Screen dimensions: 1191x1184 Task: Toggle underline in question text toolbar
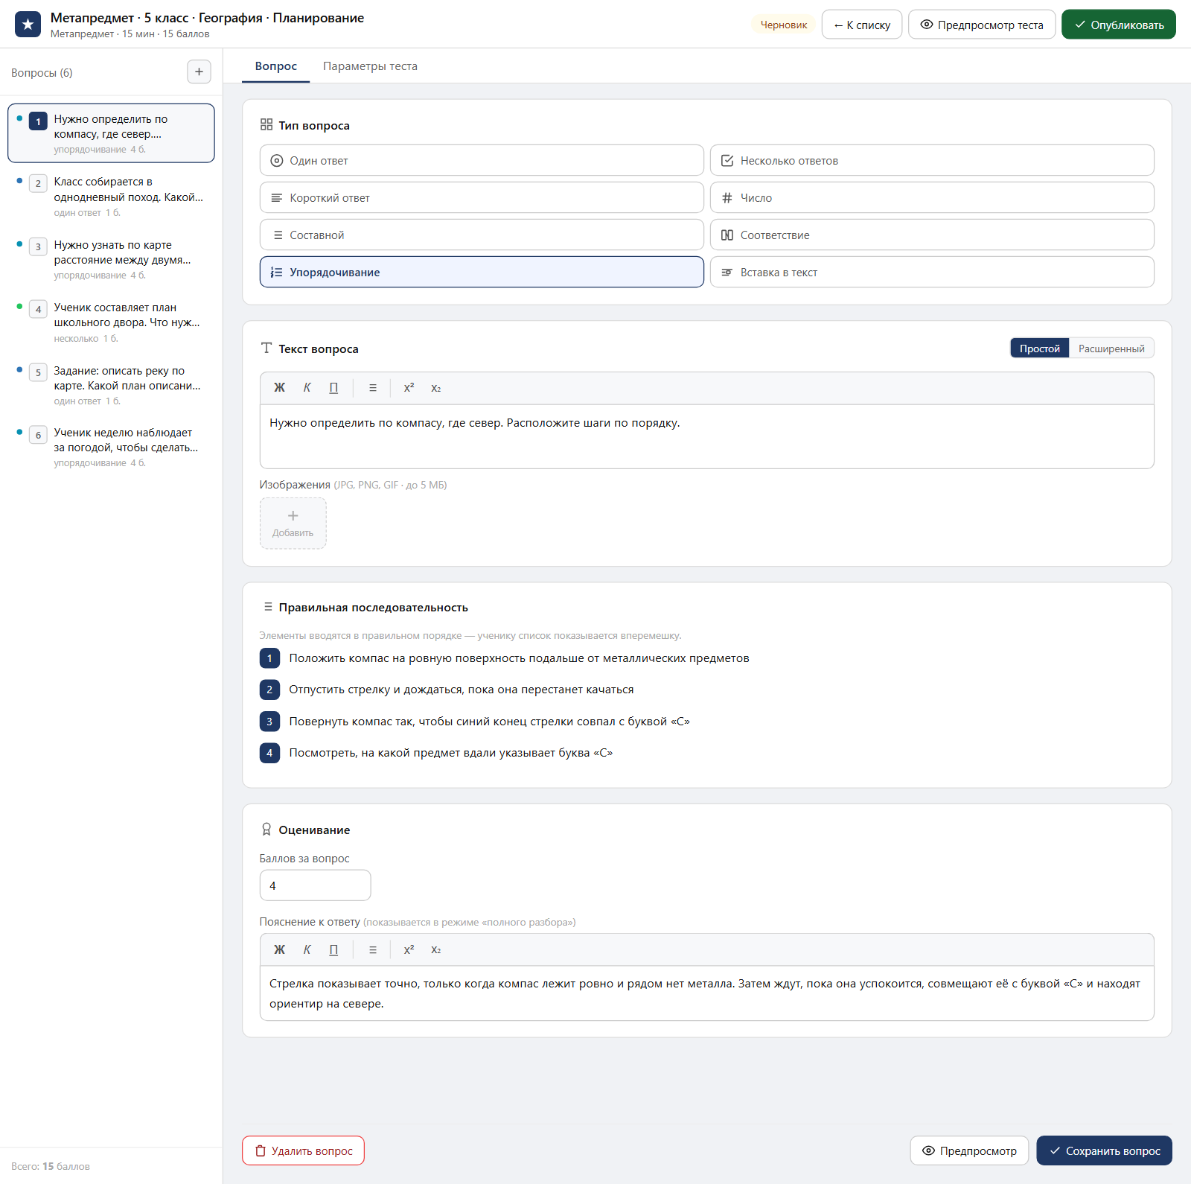pos(333,388)
